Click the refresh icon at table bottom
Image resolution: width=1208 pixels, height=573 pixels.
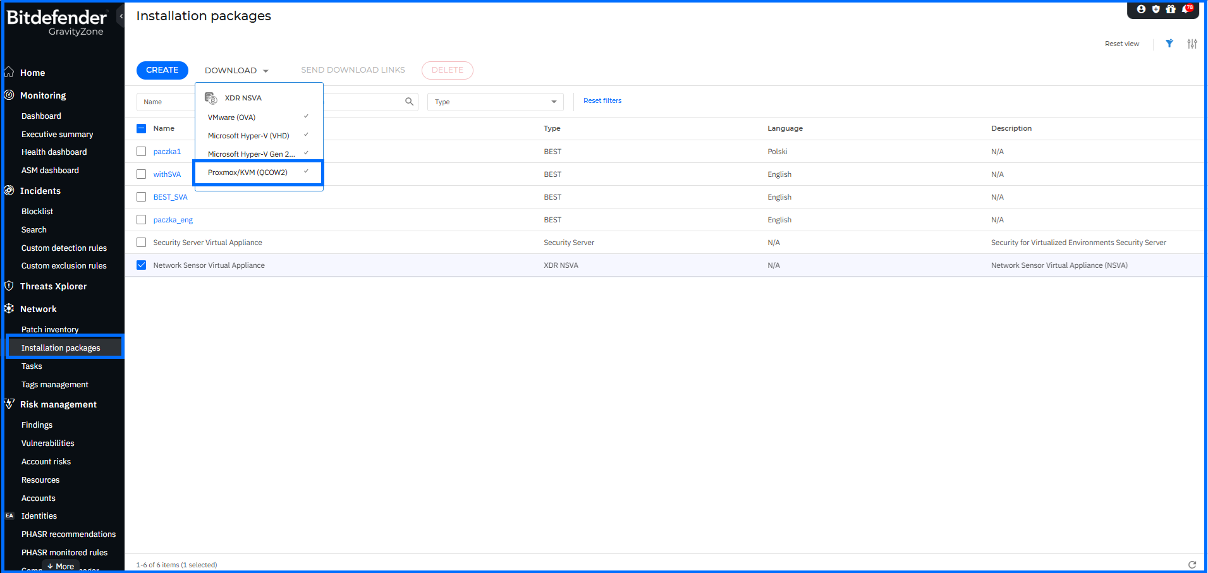point(1192,565)
